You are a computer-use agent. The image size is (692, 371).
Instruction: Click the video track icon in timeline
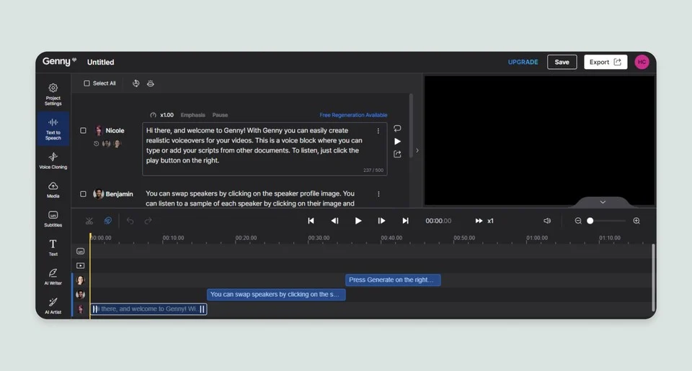[80, 265]
